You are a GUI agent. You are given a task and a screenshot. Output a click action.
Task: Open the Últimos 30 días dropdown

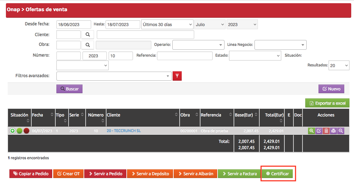coord(167,25)
